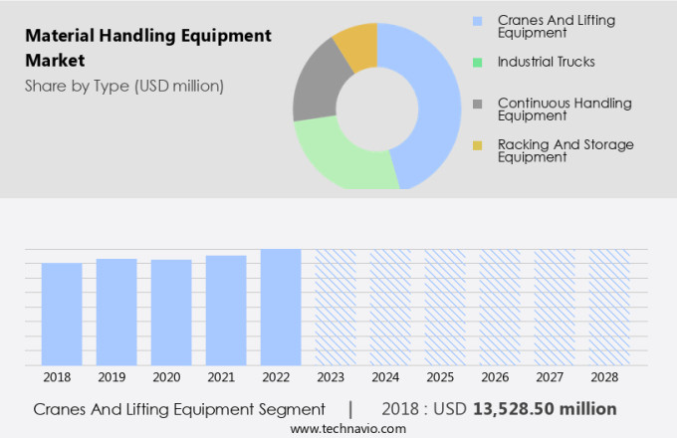The width and height of the screenshot is (677, 438).
Task: Click the hatched forecast bar for 2023
Action: tap(336, 308)
